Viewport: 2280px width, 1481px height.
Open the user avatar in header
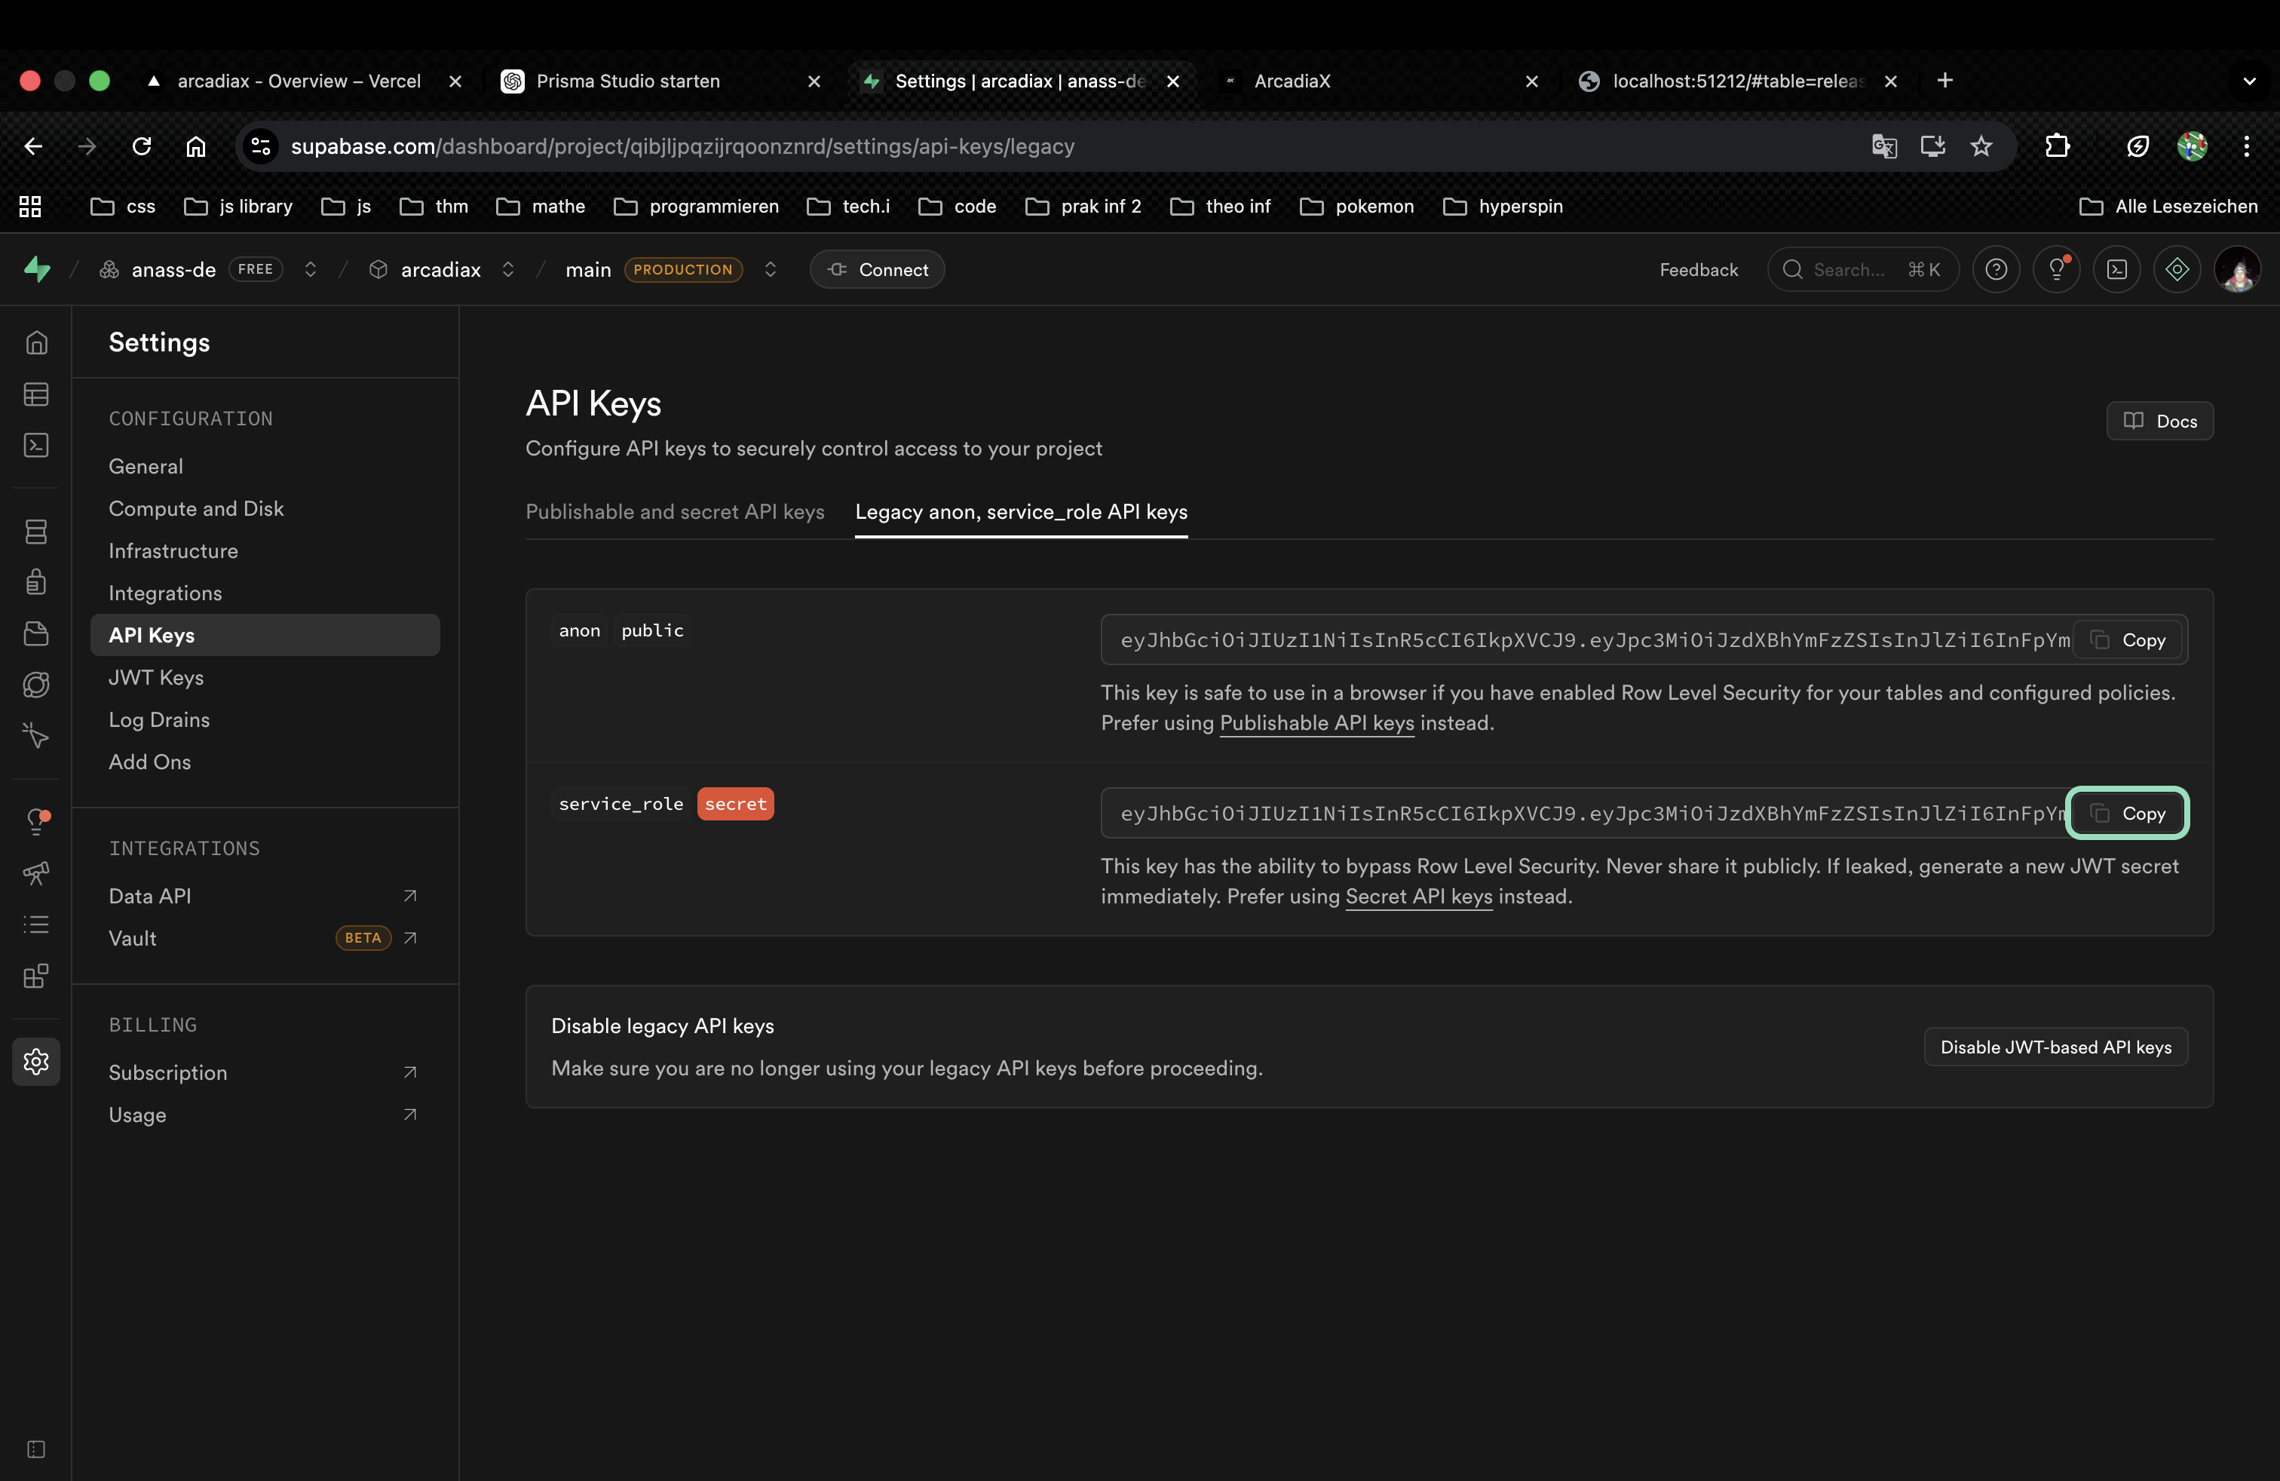(2237, 270)
